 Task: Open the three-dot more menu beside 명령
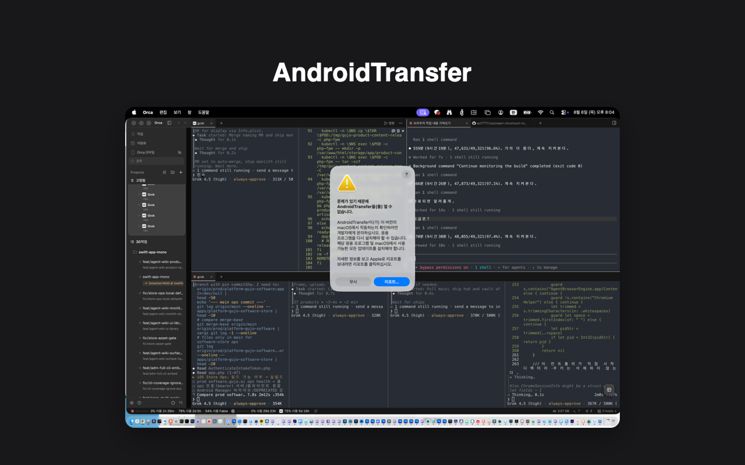coord(402,123)
